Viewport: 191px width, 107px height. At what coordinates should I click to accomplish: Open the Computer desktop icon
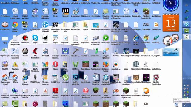tap(136, 12)
